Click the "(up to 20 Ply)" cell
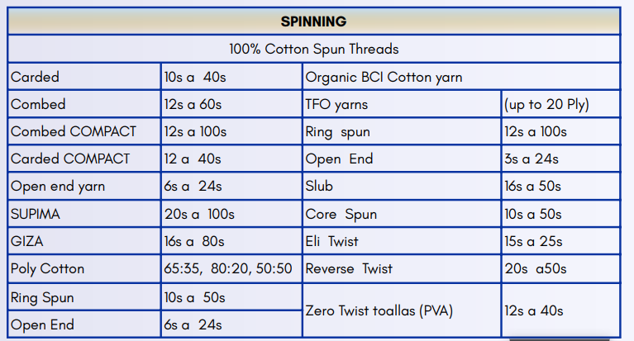This screenshot has height=341, width=634. coord(546,105)
